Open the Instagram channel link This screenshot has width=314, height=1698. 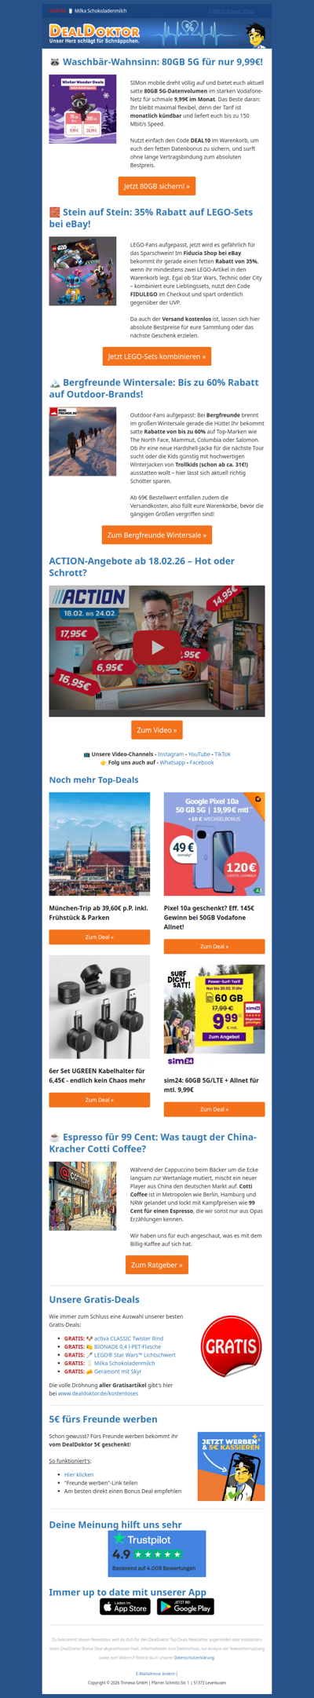[x=170, y=754]
